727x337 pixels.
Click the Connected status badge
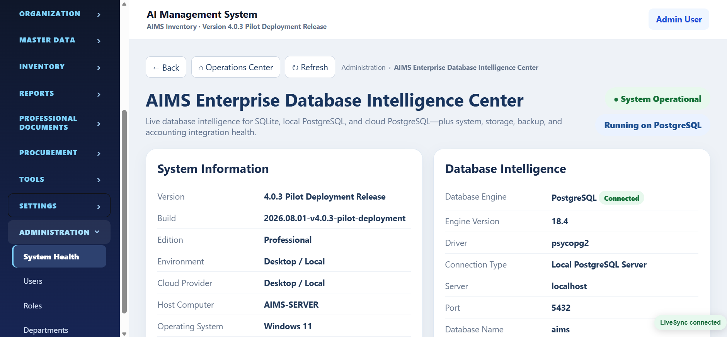pos(621,198)
